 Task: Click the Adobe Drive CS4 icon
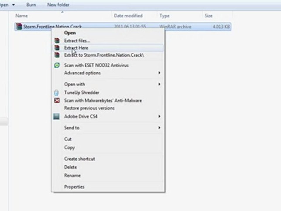(x=56, y=116)
